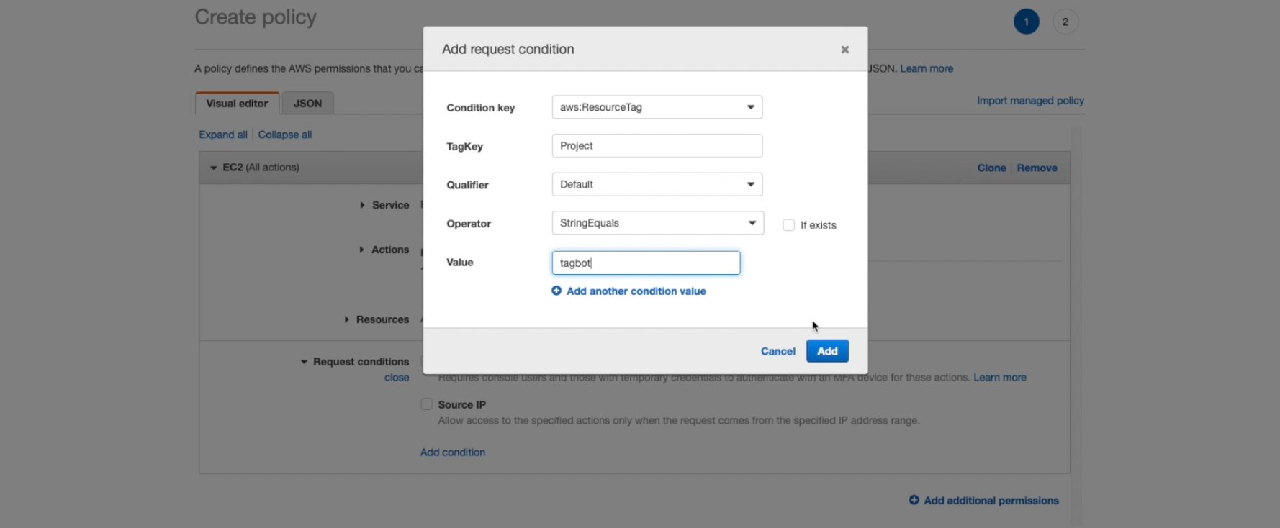
Task: Click step 1 circle indicator
Action: click(1026, 22)
